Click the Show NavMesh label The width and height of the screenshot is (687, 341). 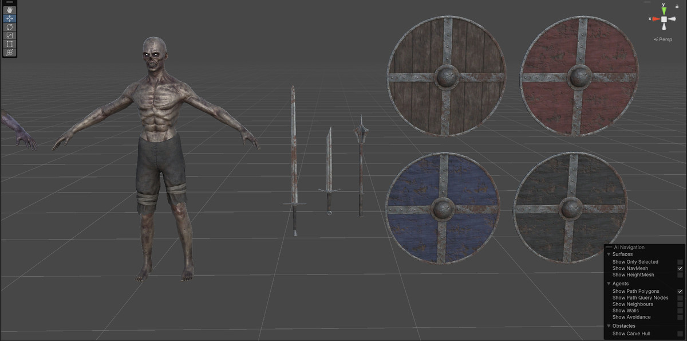pos(630,268)
